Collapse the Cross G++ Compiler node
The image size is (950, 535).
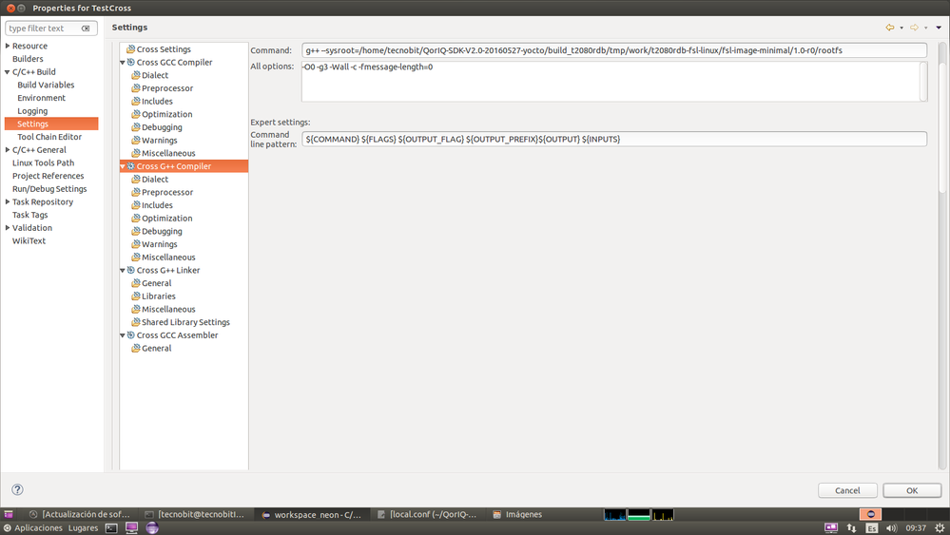[123, 166]
